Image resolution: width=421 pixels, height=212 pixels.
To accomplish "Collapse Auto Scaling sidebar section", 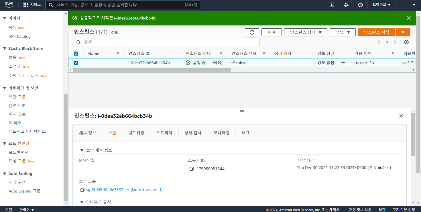I will point(4,174).
